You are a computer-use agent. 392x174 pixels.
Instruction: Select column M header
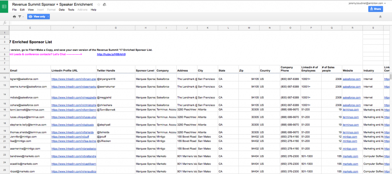point(249,28)
